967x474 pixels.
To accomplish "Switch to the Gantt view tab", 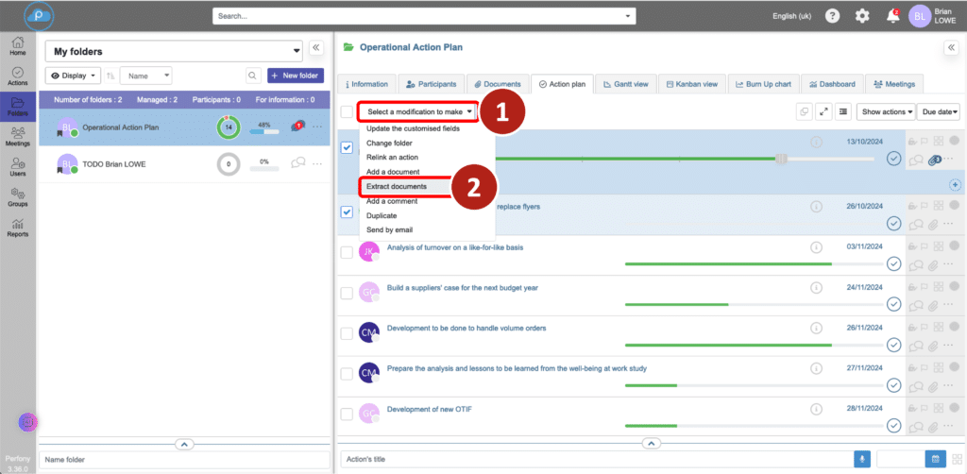I will click(626, 84).
